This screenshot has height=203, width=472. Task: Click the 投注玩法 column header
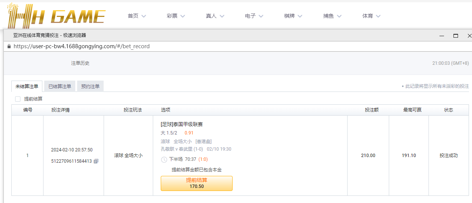point(133,110)
